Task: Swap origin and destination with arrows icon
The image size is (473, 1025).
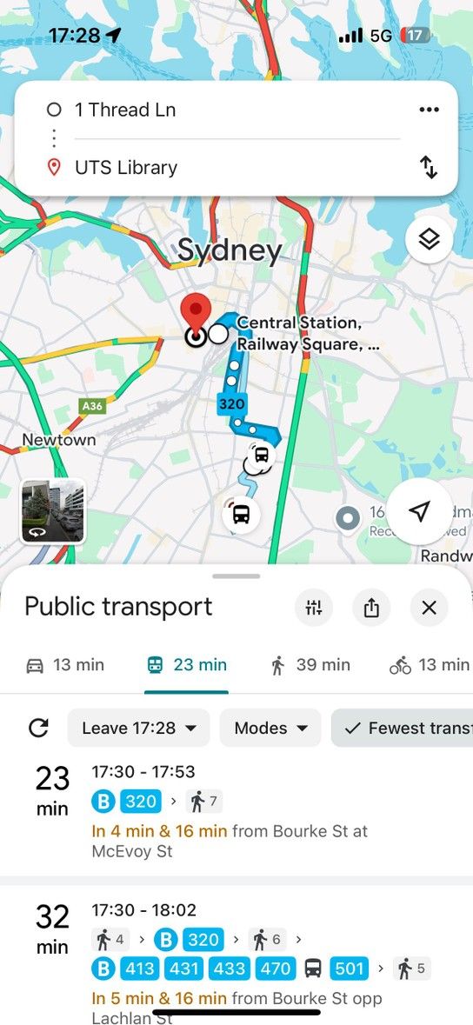Action: [x=429, y=167]
